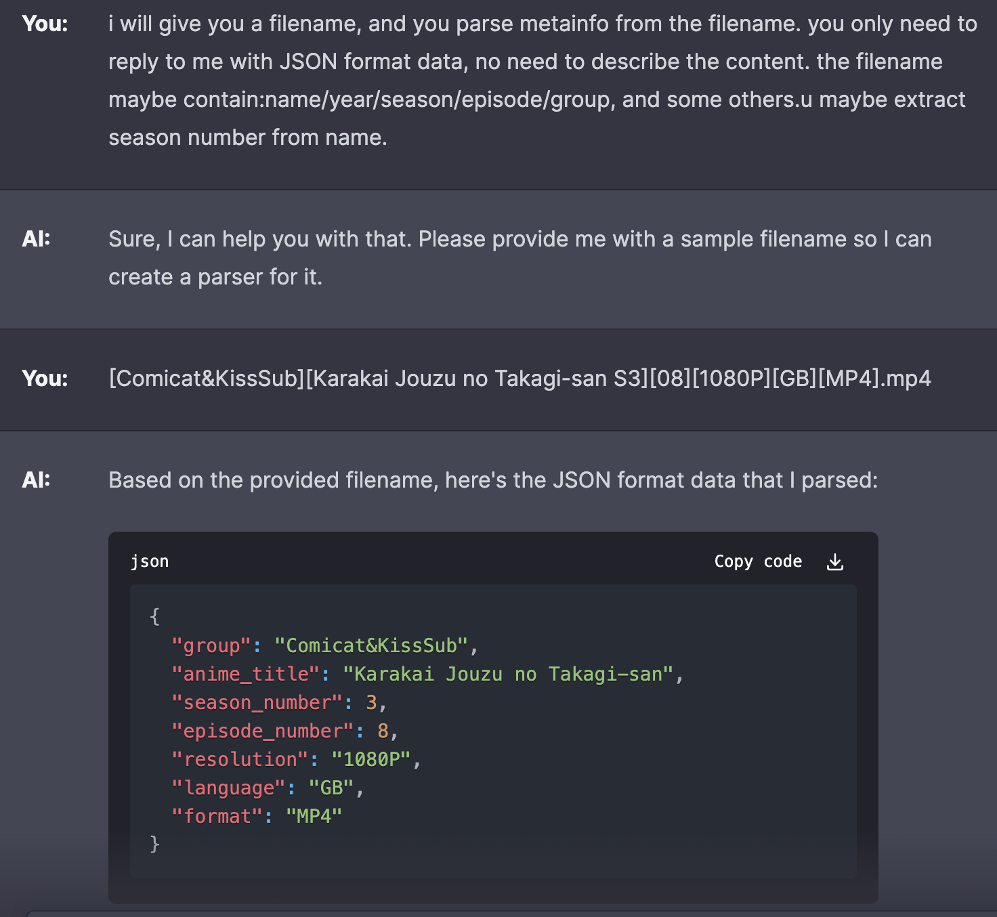997x917 pixels.
Task: Click the download code icon
Action: click(835, 561)
